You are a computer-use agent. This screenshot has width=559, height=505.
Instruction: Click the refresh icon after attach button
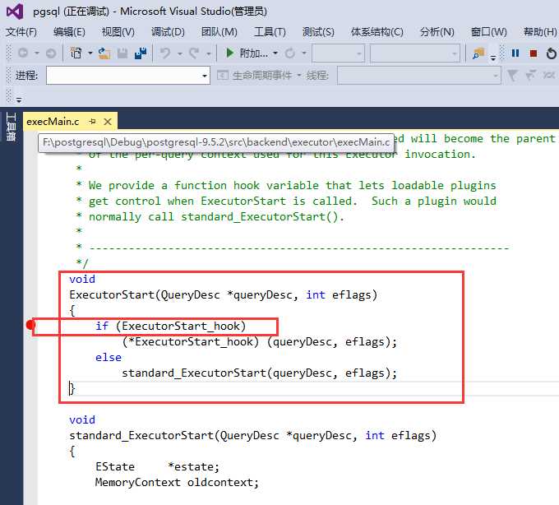(290, 53)
